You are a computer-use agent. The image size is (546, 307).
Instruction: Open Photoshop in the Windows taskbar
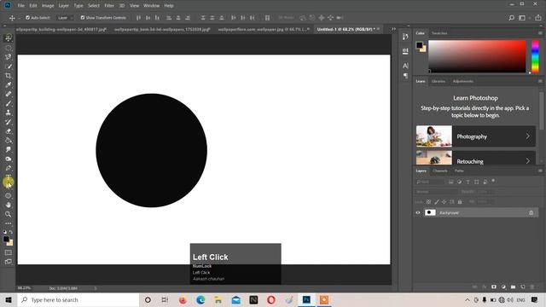click(x=306, y=299)
